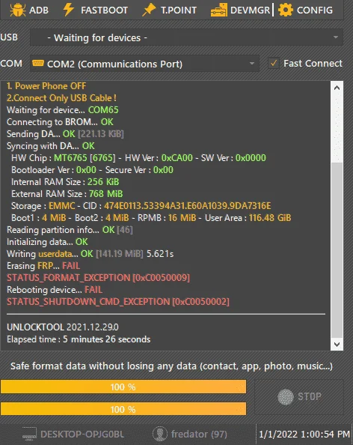Screen dimensions: 353x445
Task: Click the 'Waiting for devices' text
Action: 97,37
